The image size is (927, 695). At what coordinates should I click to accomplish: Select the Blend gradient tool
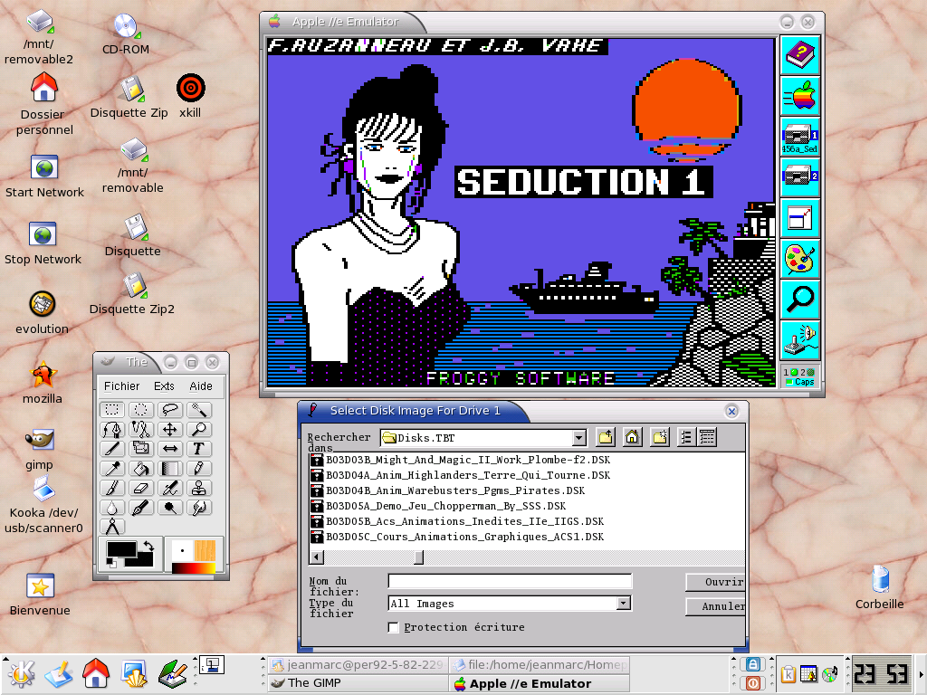(169, 468)
